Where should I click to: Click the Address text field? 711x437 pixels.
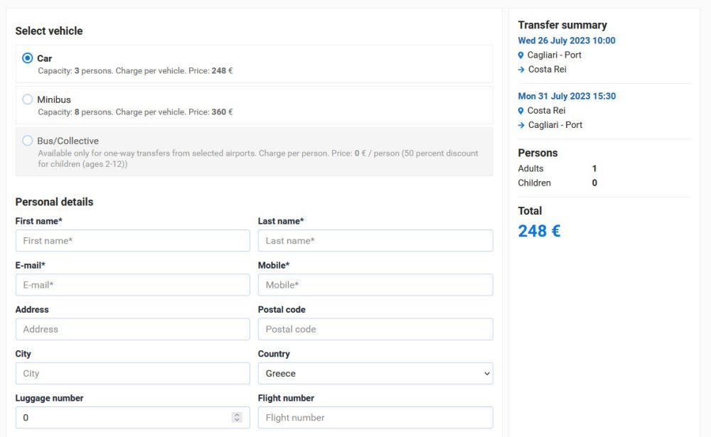point(132,329)
